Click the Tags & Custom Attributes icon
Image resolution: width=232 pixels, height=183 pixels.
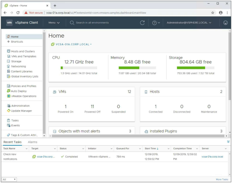pos(8,135)
